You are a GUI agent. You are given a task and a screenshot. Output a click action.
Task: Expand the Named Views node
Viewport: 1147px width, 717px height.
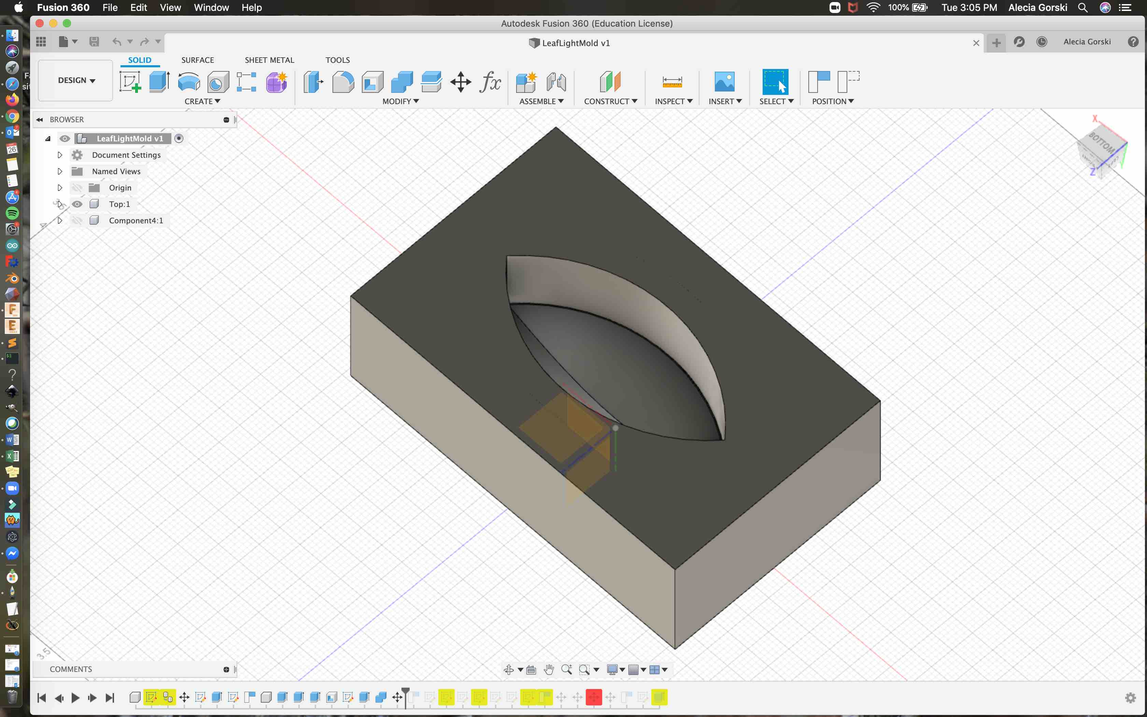60,171
